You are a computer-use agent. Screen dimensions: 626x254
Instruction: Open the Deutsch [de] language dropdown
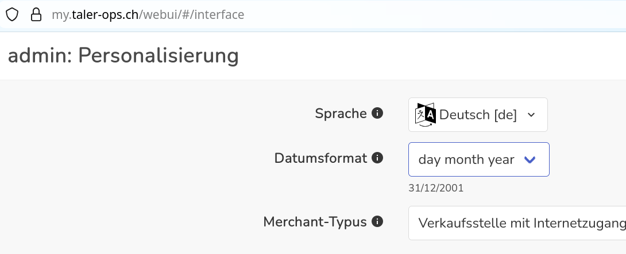[x=478, y=115]
